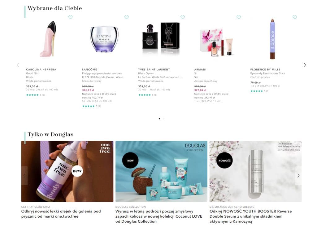Go back in Tylko w Douglas carousel
The height and width of the screenshot is (230, 317).
coord(24,176)
